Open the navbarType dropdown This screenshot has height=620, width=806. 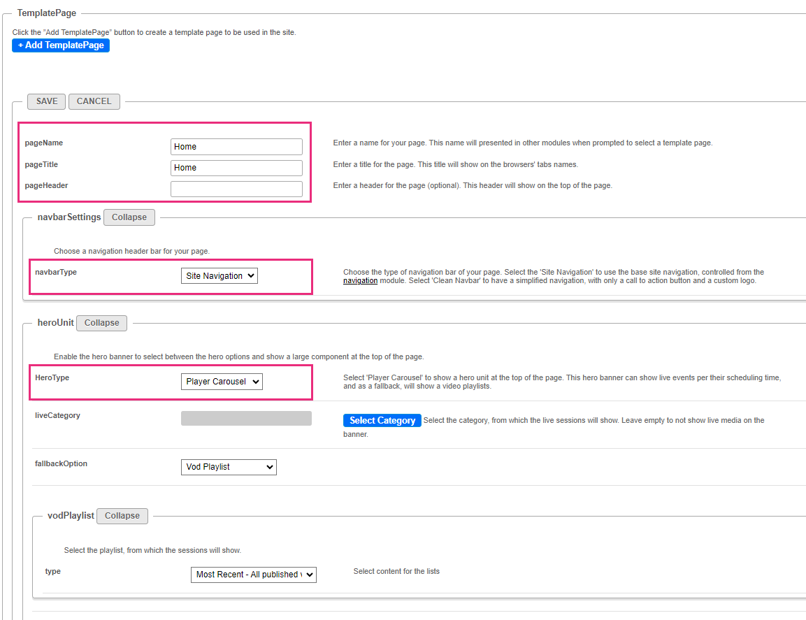coord(219,275)
